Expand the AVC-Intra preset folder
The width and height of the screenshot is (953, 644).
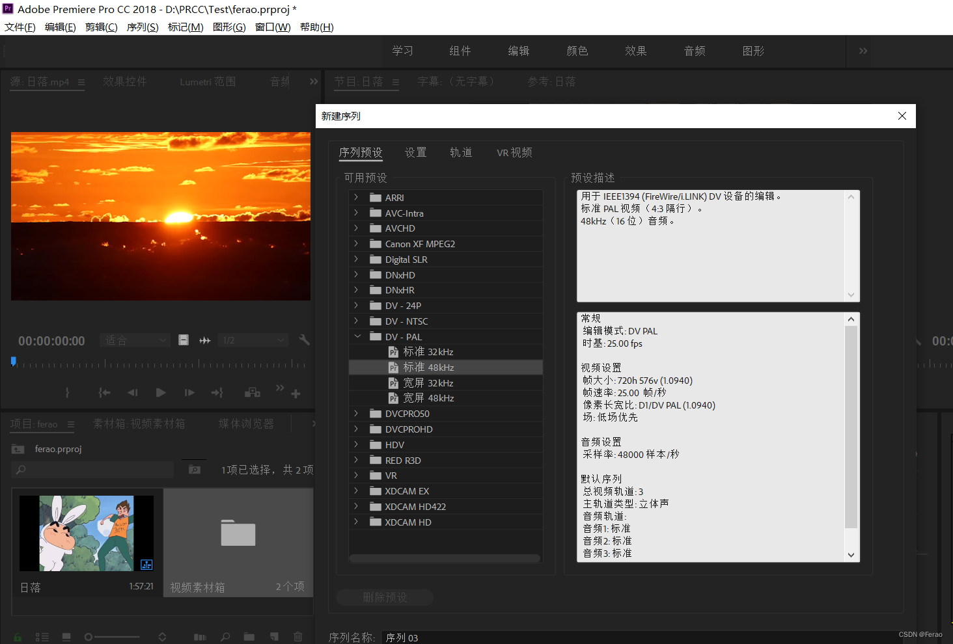(356, 213)
